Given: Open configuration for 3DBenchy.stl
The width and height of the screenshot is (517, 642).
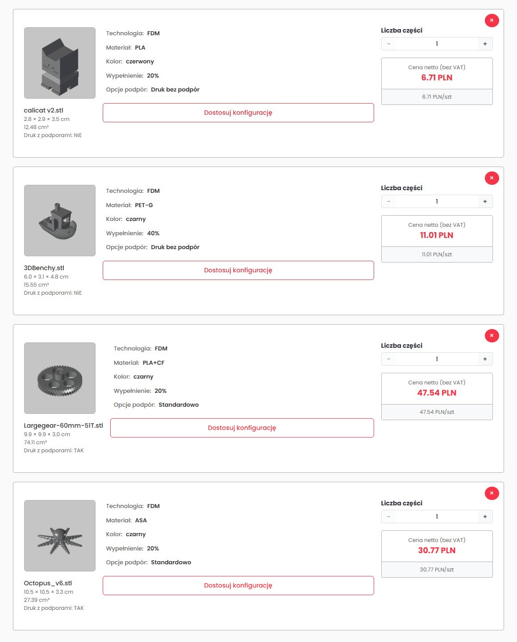Looking at the screenshot, I should [238, 270].
